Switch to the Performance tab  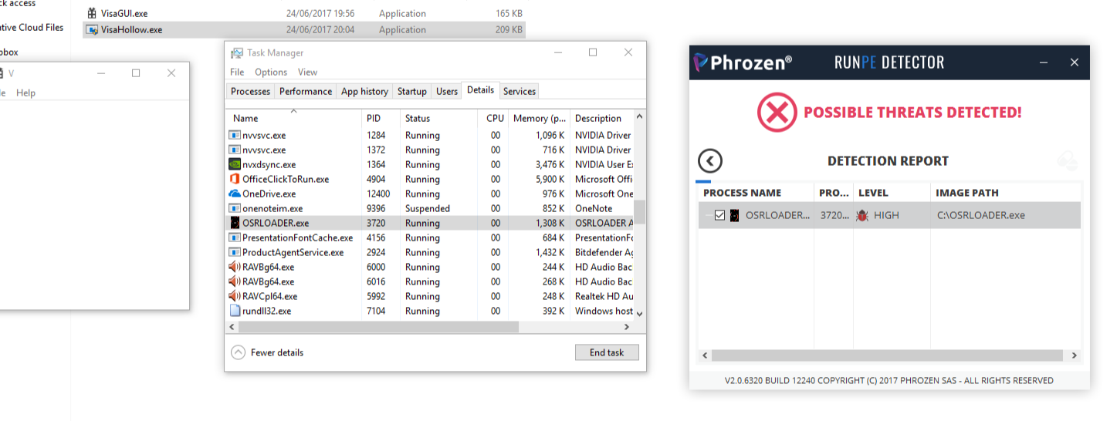306,91
